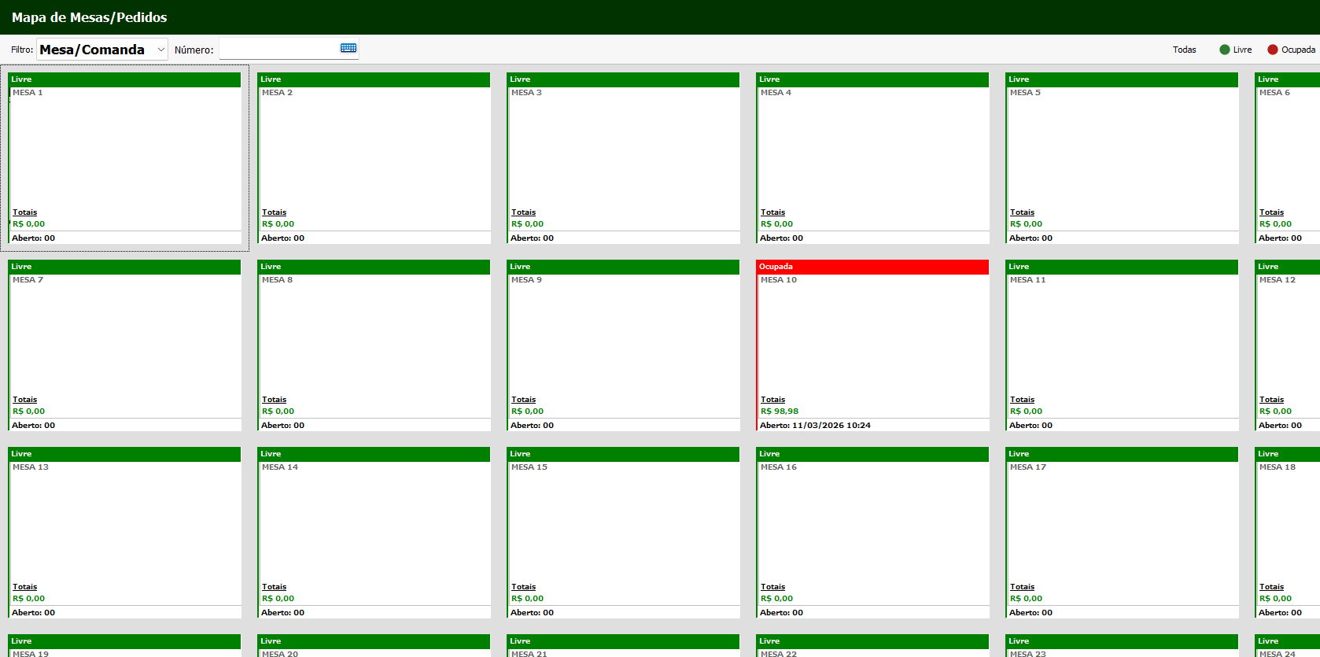Open the occupied MESA 10 card
The image size is (1320, 657).
[872, 338]
